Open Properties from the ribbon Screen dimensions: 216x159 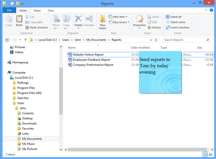pos(139,22)
